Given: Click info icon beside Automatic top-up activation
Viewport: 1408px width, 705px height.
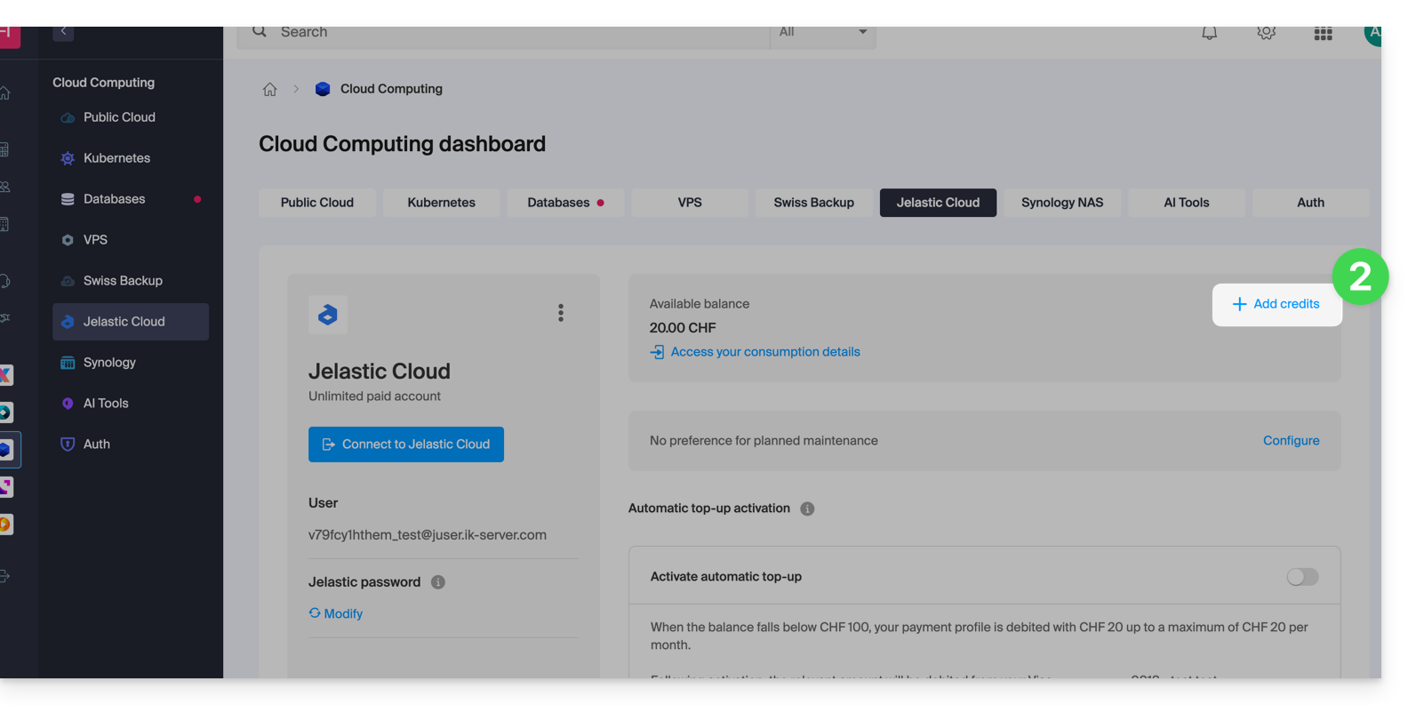Looking at the screenshot, I should tap(807, 509).
